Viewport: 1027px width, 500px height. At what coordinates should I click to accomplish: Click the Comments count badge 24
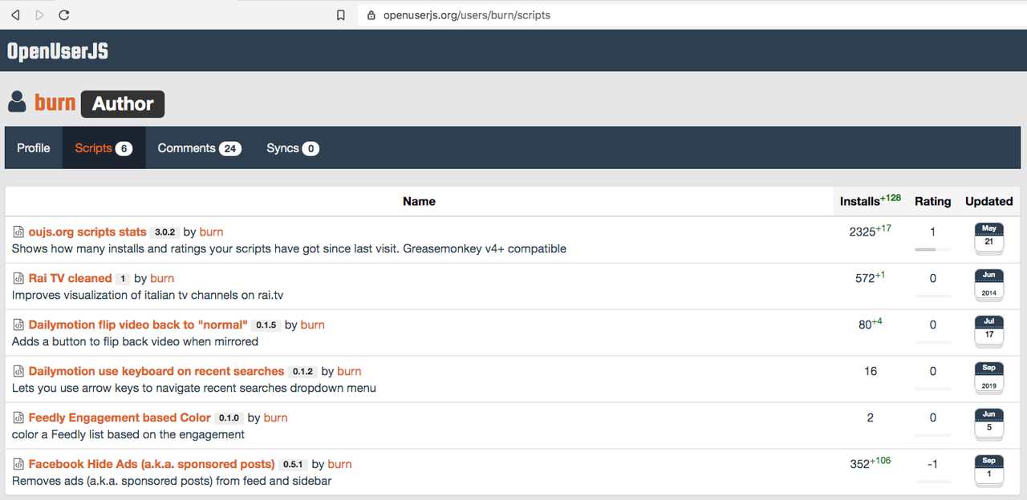pyautogui.click(x=230, y=148)
